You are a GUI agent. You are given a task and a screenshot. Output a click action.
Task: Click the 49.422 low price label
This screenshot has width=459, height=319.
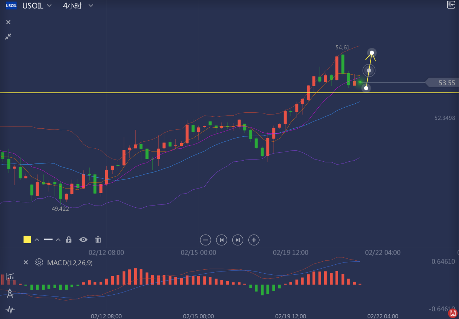(x=60, y=209)
